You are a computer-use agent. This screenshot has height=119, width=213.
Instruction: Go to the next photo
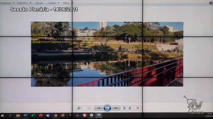116,108
